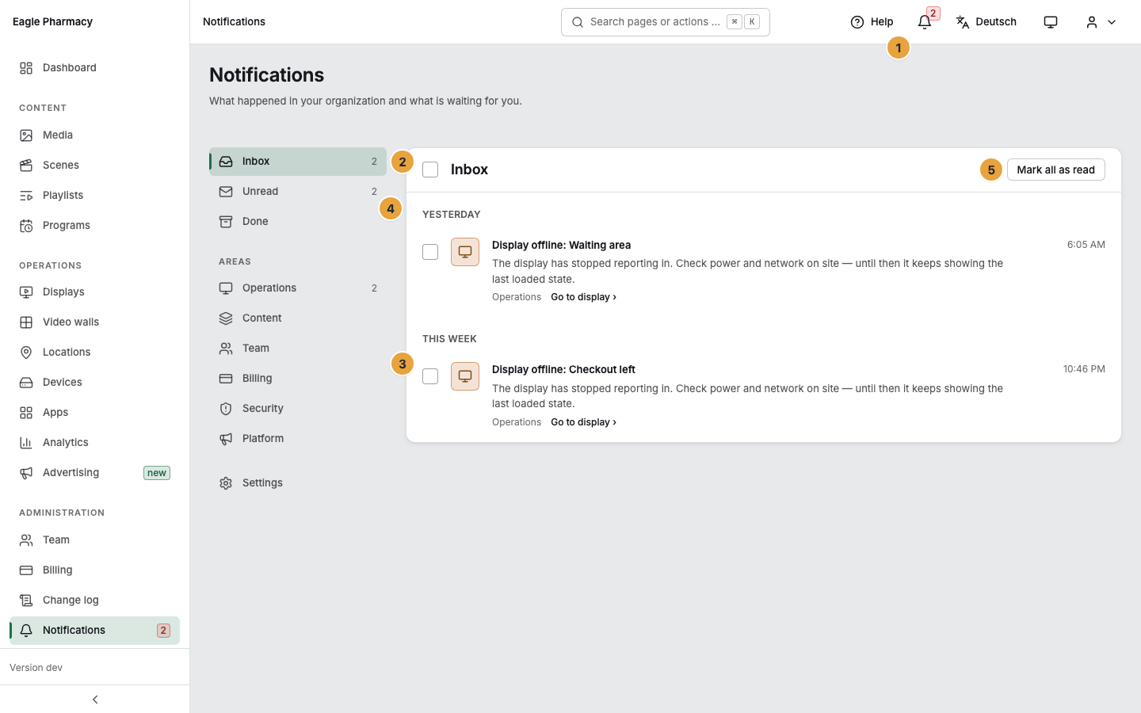Open Playlists from the sidebar
Viewport: 1141px width, 713px height.
click(94, 196)
